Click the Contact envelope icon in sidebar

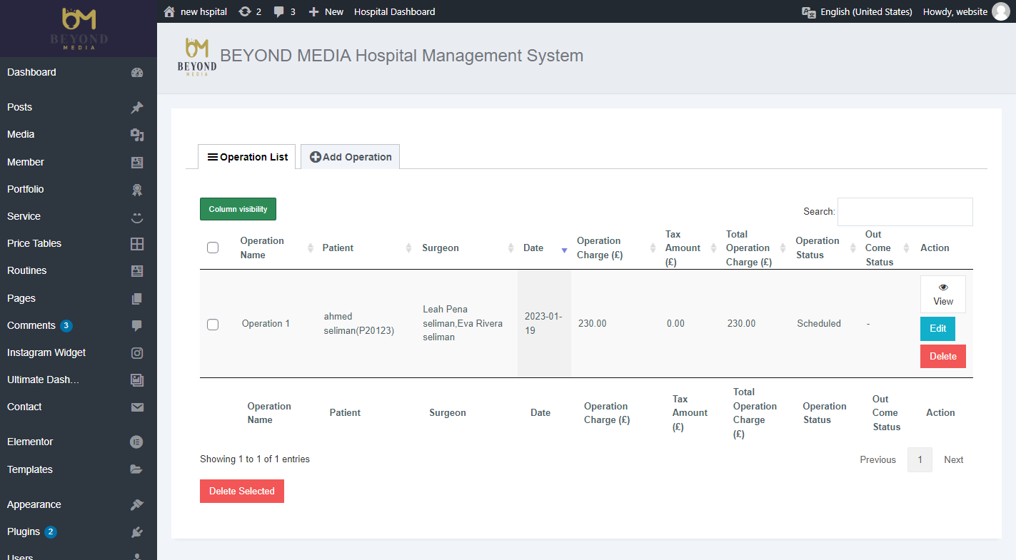(x=137, y=407)
